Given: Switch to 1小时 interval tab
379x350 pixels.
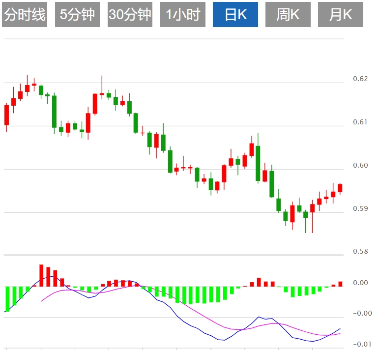Looking at the screenshot, I should [x=182, y=15].
